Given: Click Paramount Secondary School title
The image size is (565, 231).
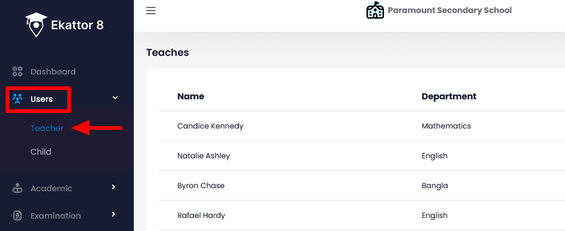Looking at the screenshot, I should coord(449,10).
